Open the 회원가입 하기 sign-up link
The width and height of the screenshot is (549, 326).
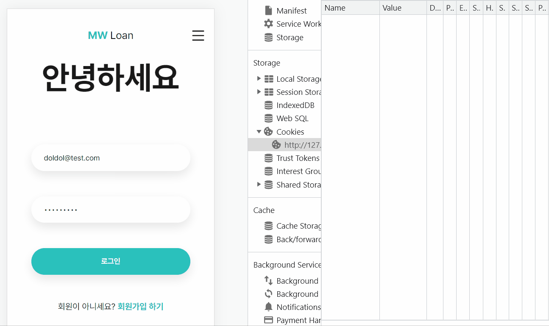tap(140, 307)
